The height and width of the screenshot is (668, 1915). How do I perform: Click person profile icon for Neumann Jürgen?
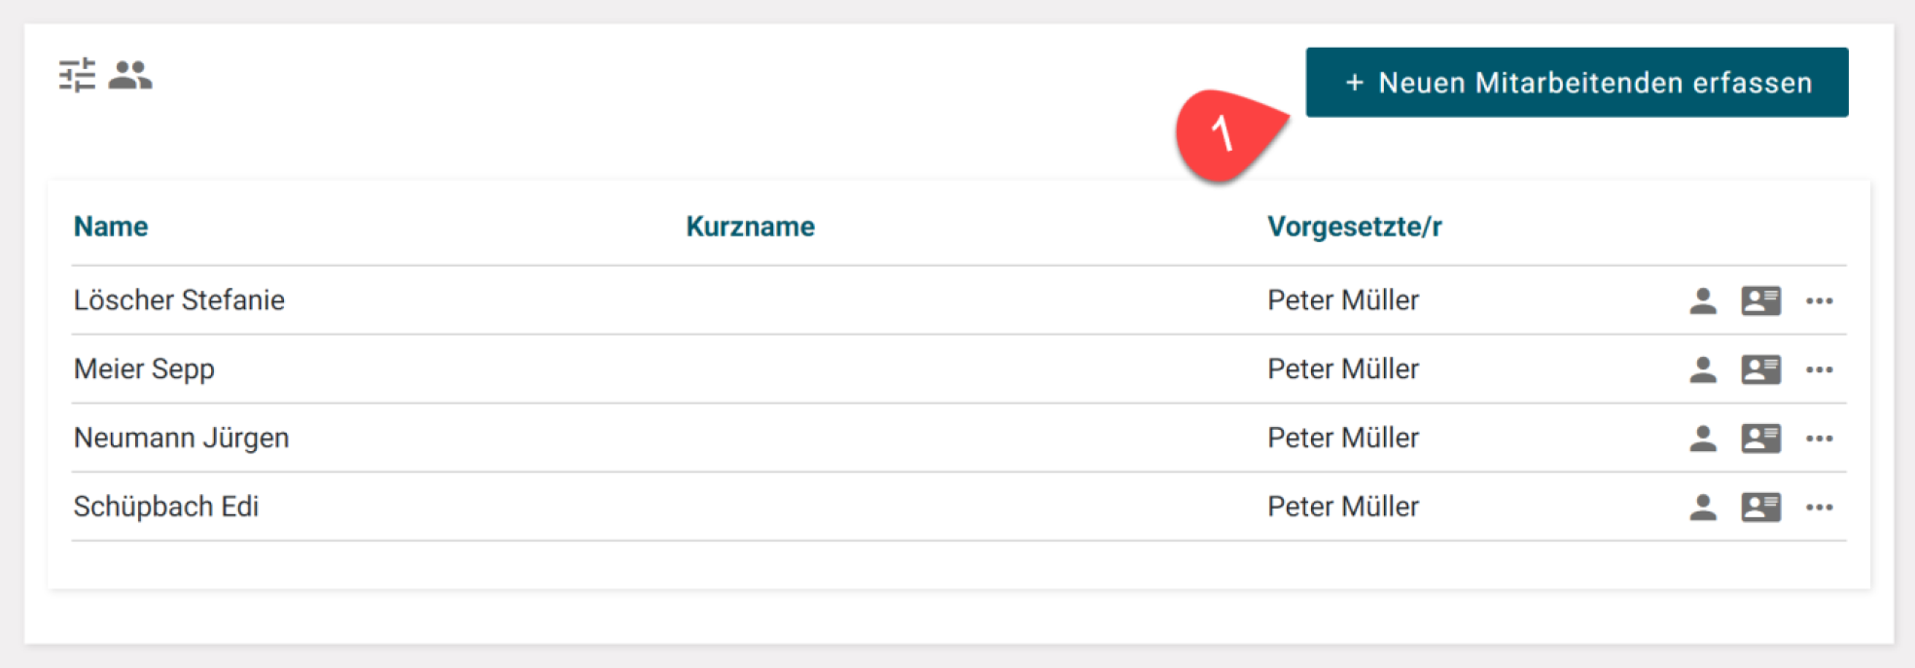1703,439
